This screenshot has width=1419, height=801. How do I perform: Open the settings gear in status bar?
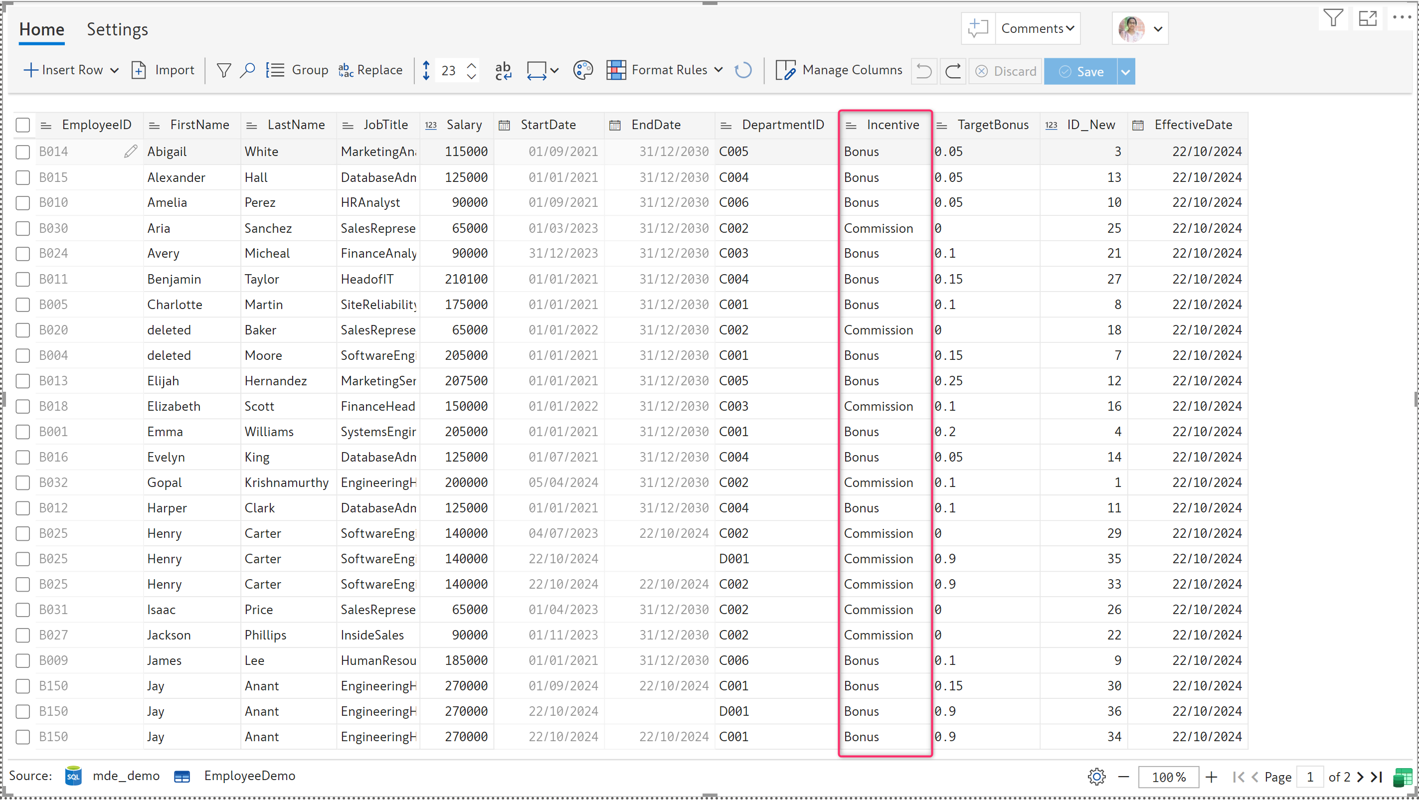(1096, 776)
